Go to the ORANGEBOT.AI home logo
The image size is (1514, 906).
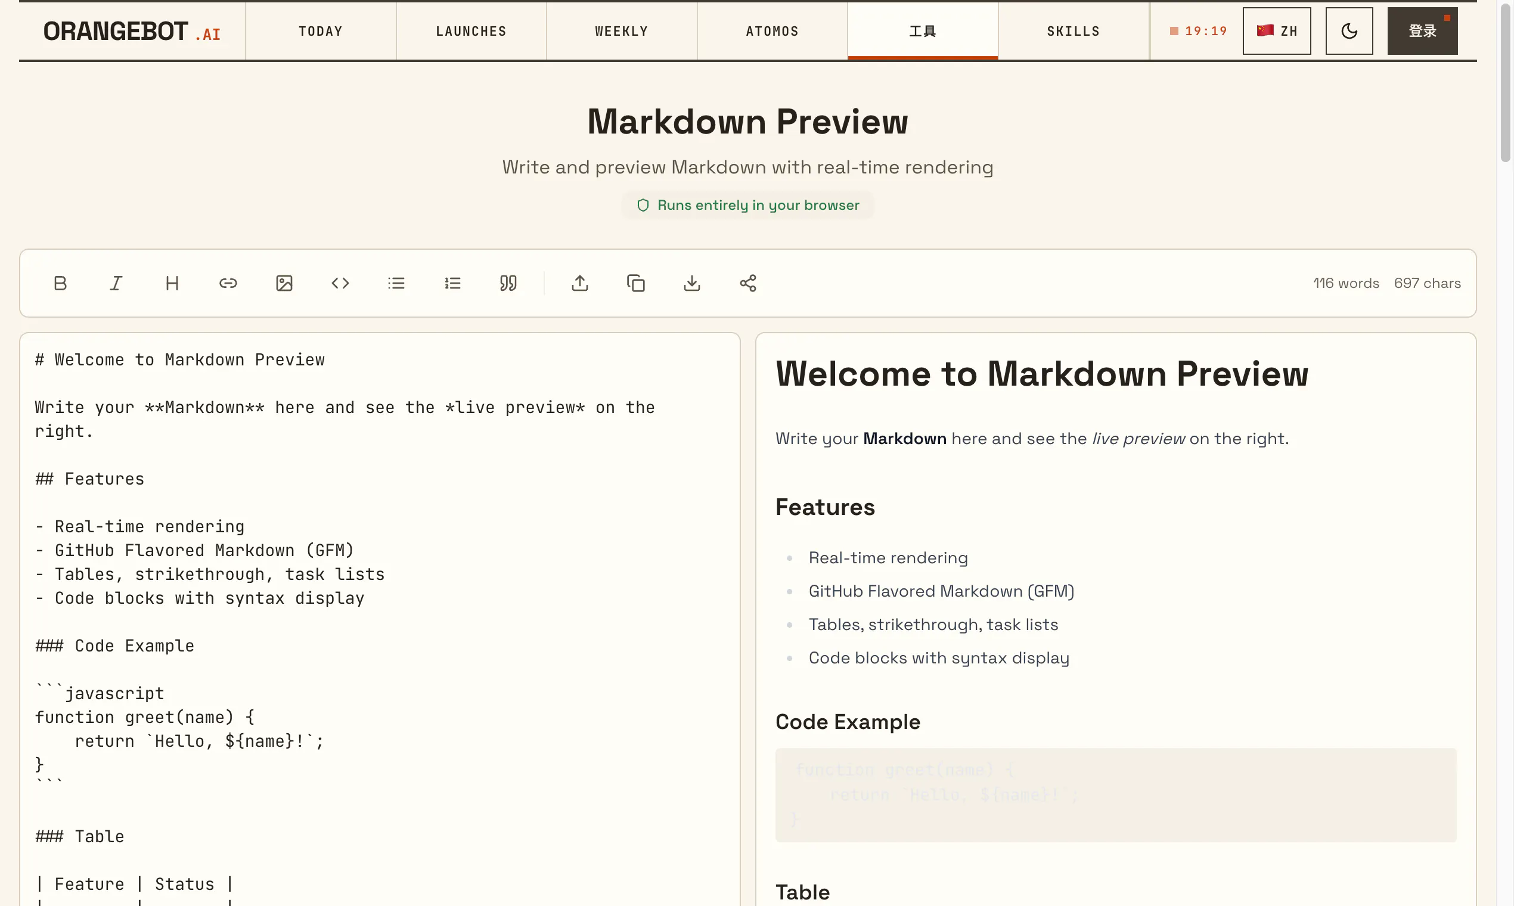132,31
